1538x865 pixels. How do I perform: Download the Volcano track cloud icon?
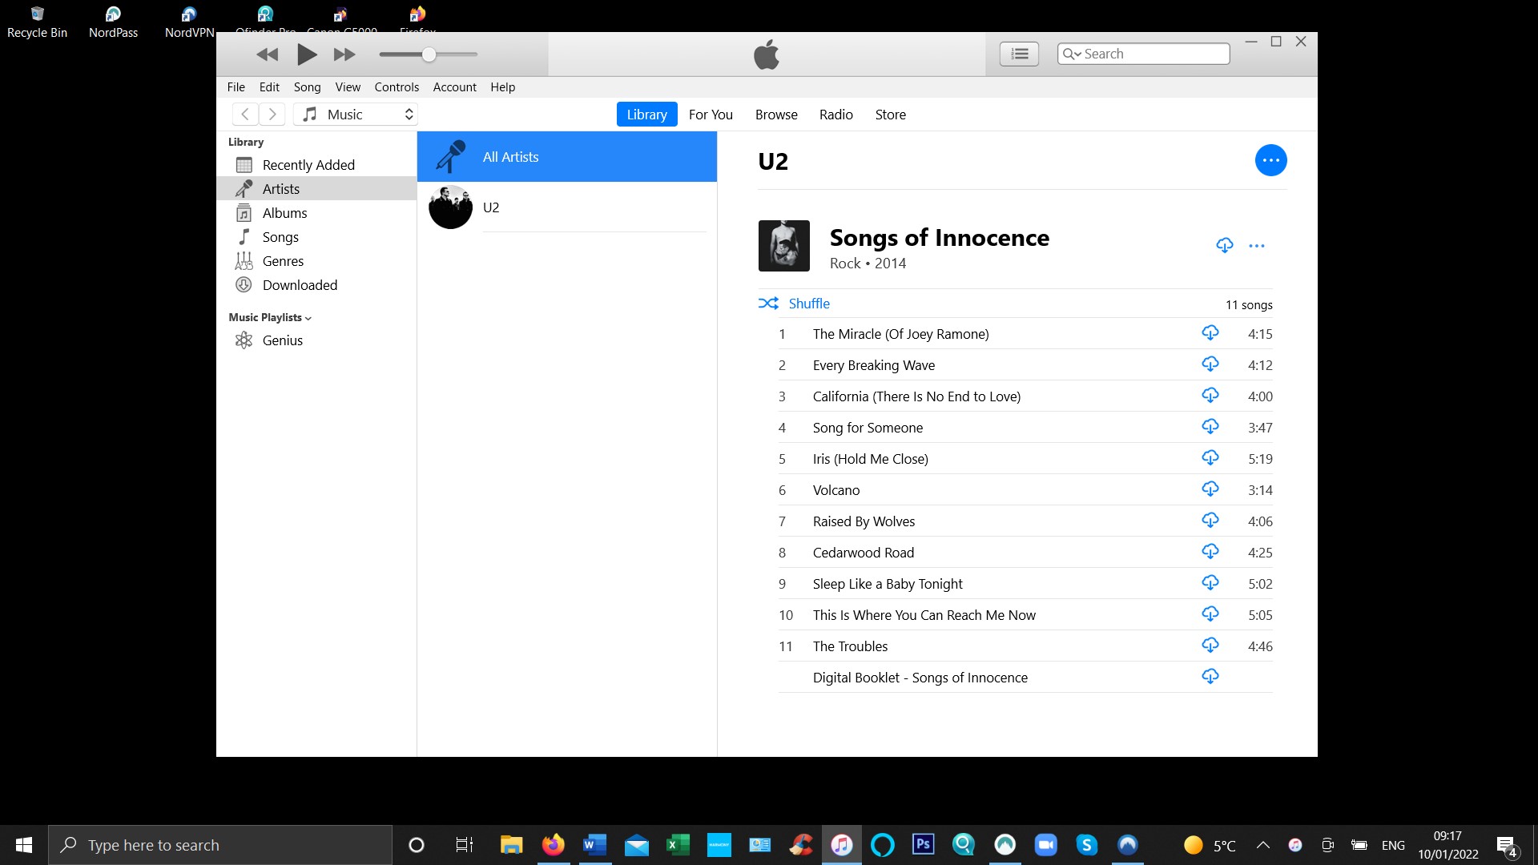pos(1210,489)
